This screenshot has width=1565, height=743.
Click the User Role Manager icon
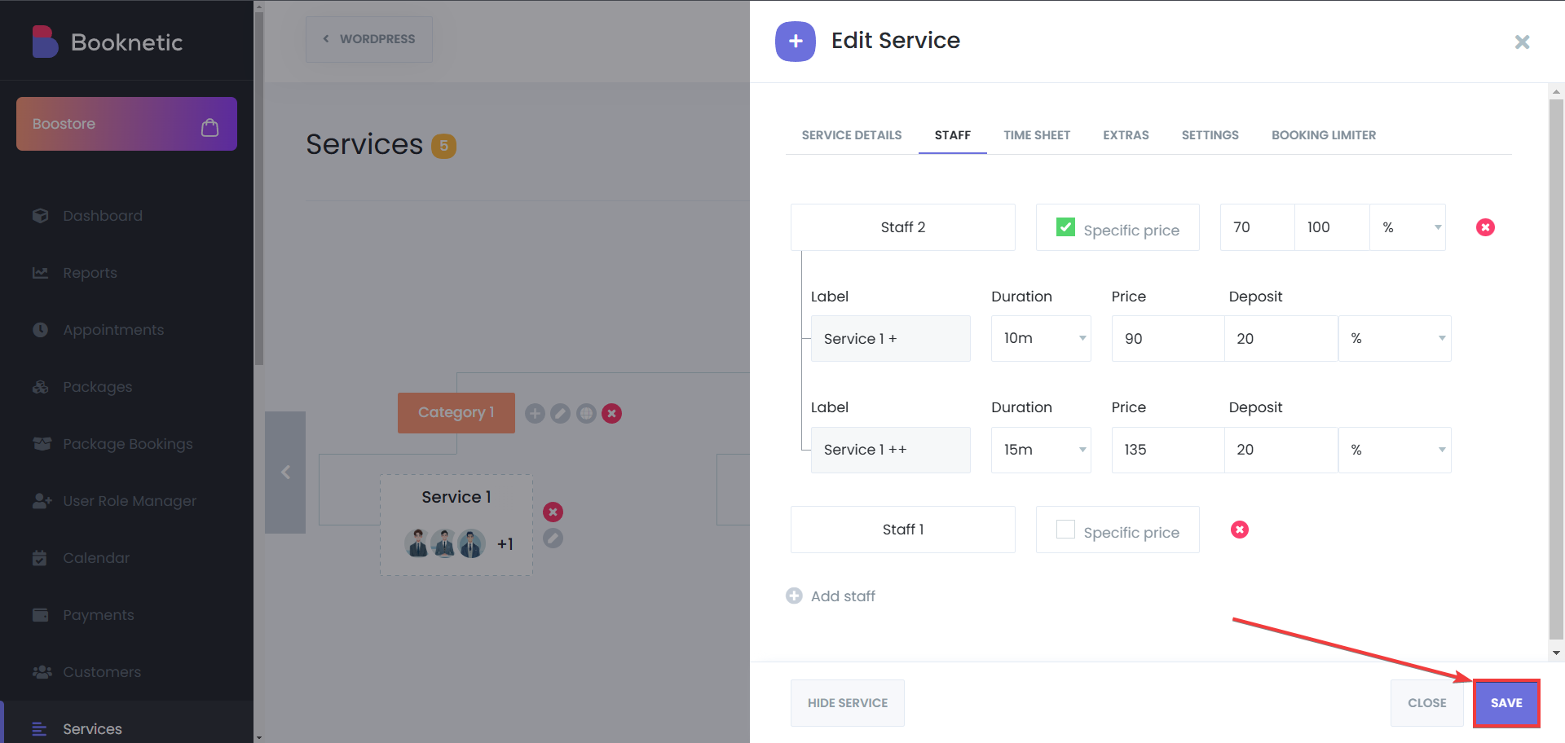pos(42,501)
